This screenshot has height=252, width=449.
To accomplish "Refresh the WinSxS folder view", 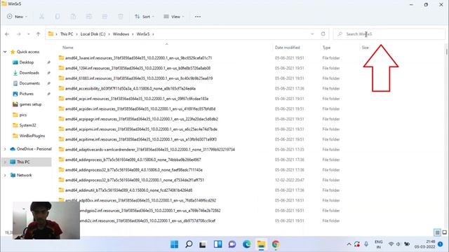I will (x=323, y=34).
